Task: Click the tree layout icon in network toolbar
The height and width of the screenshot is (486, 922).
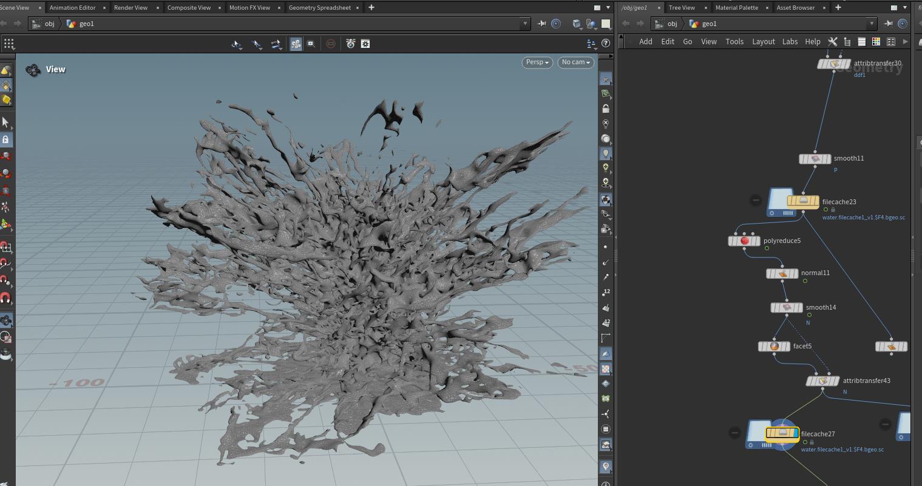Action: pos(847,41)
